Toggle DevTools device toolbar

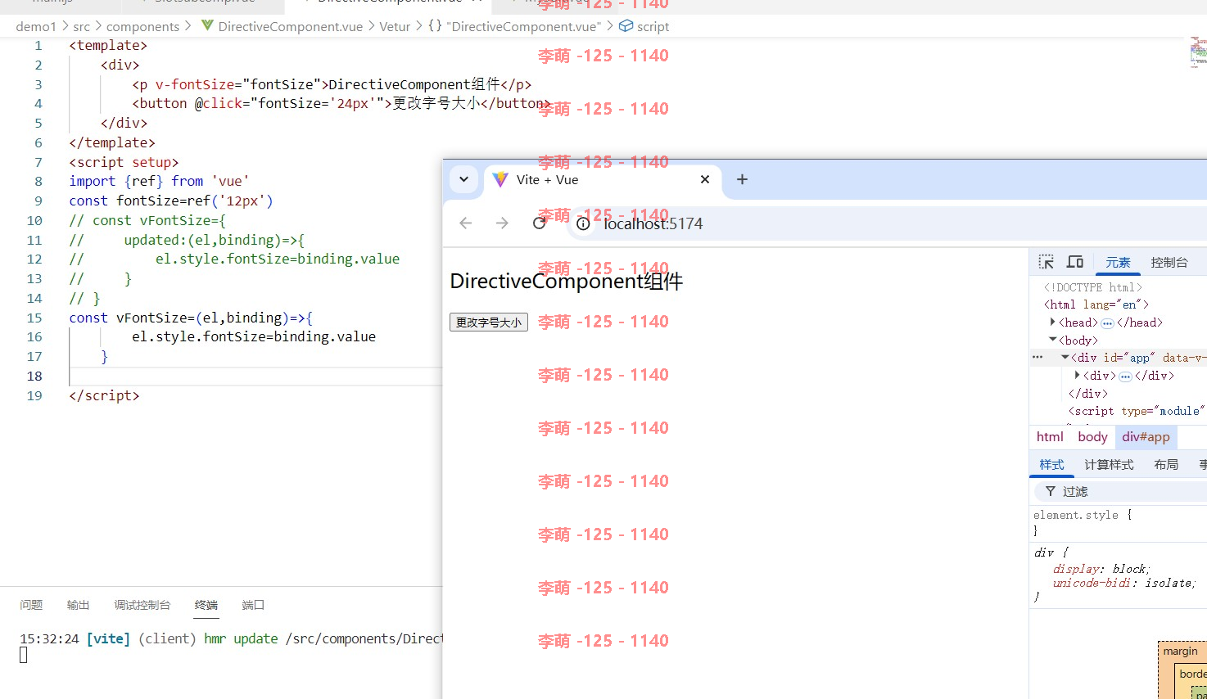click(1075, 262)
